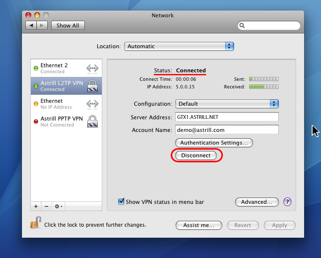Select Astrill PPTP VPN service

coord(66,121)
